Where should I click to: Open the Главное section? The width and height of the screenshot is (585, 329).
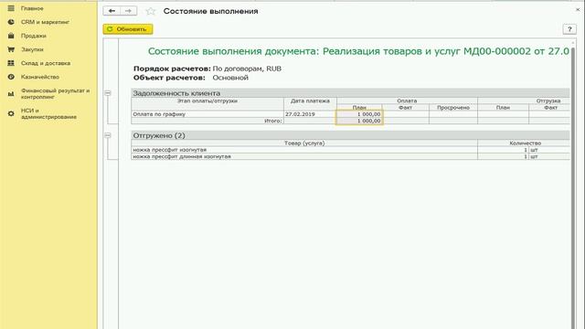click(x=32, y=8)
